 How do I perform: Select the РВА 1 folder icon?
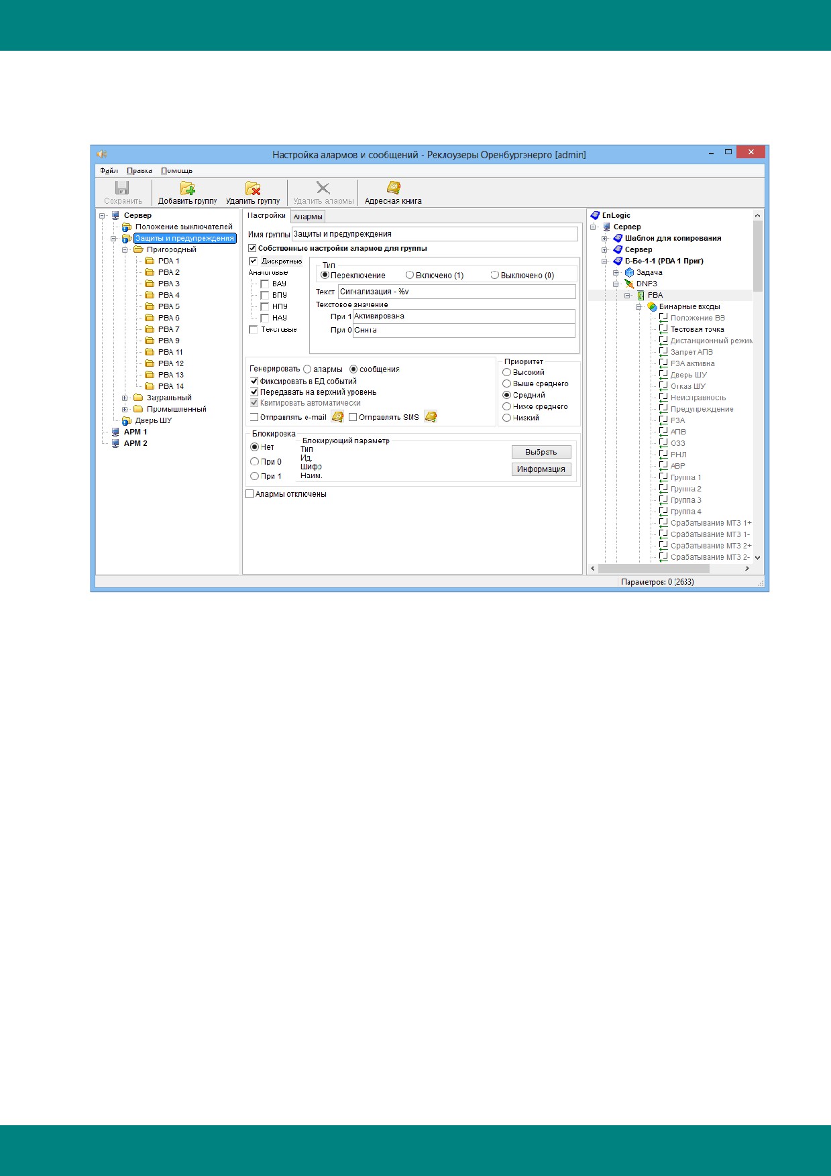pyautogui.click(x=150, y=261)
